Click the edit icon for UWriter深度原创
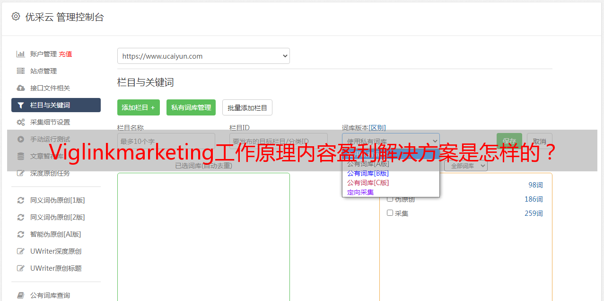 coord(20,251)
